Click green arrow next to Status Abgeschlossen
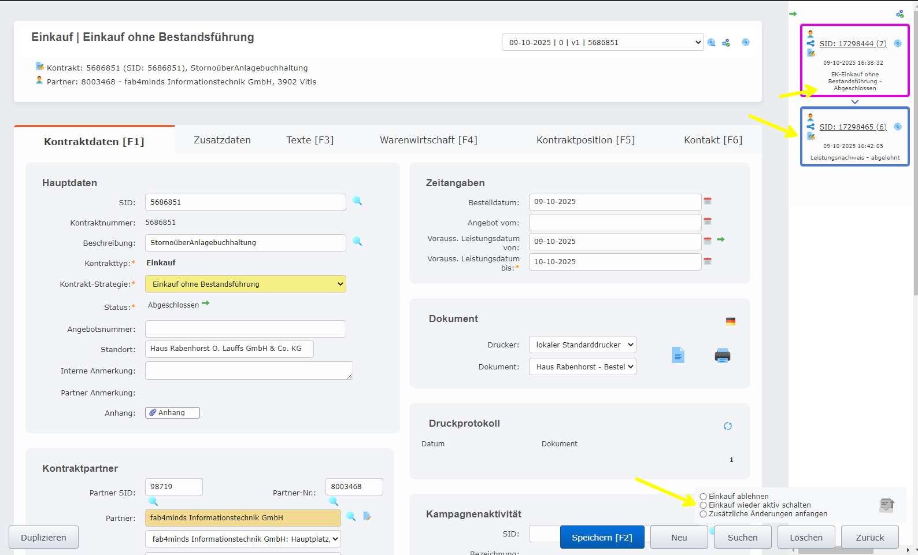Viewport: 918px width, 555px height. 206,304
